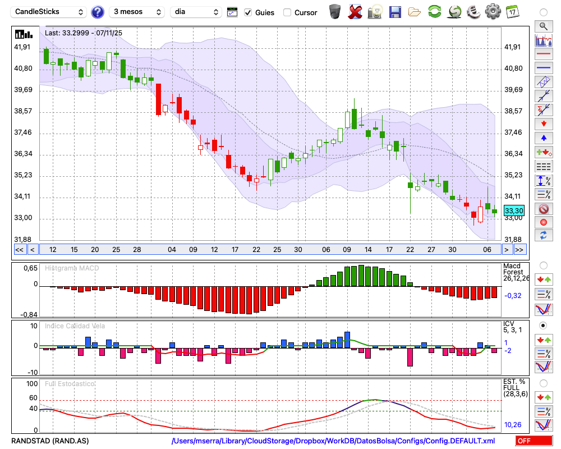This screenshot has height=449, width=561.
Task: Click the >> fast-forward button on timeline
Action: coord(519,250)
